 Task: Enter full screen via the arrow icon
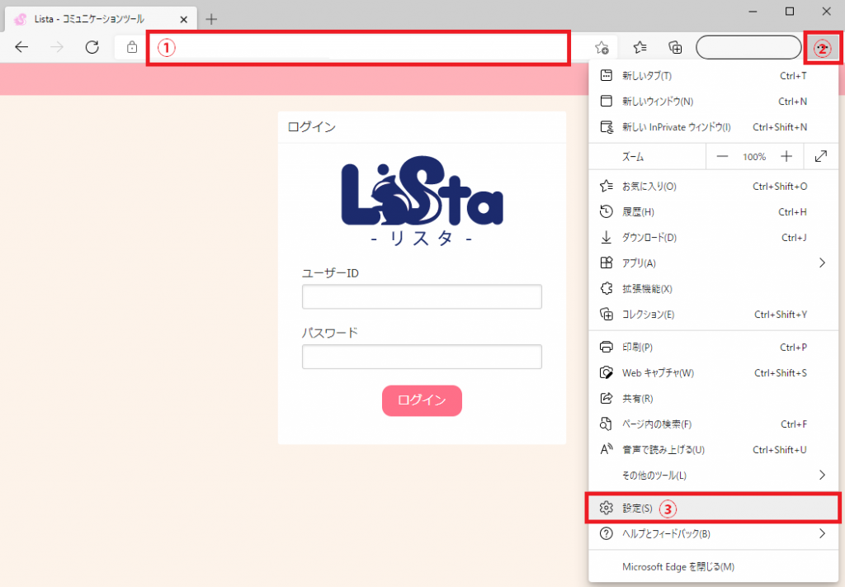(x=821, y=157)
